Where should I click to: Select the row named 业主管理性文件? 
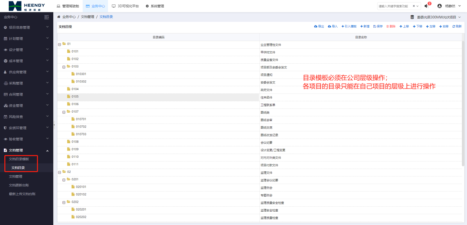coord(259,45)
